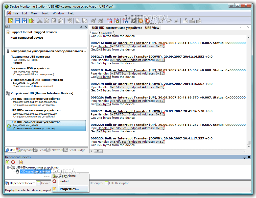Click the first frying-pan shaped monitor icon
Viewport: 256px width, 198px height.
94,21
